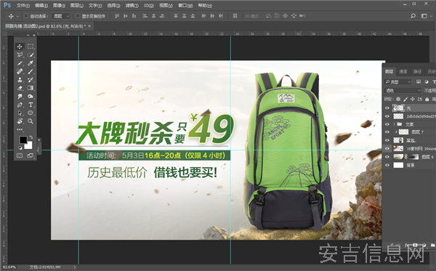Click the search icon in options bar
This screenshot has width=436, height=271.
(413, 16)
